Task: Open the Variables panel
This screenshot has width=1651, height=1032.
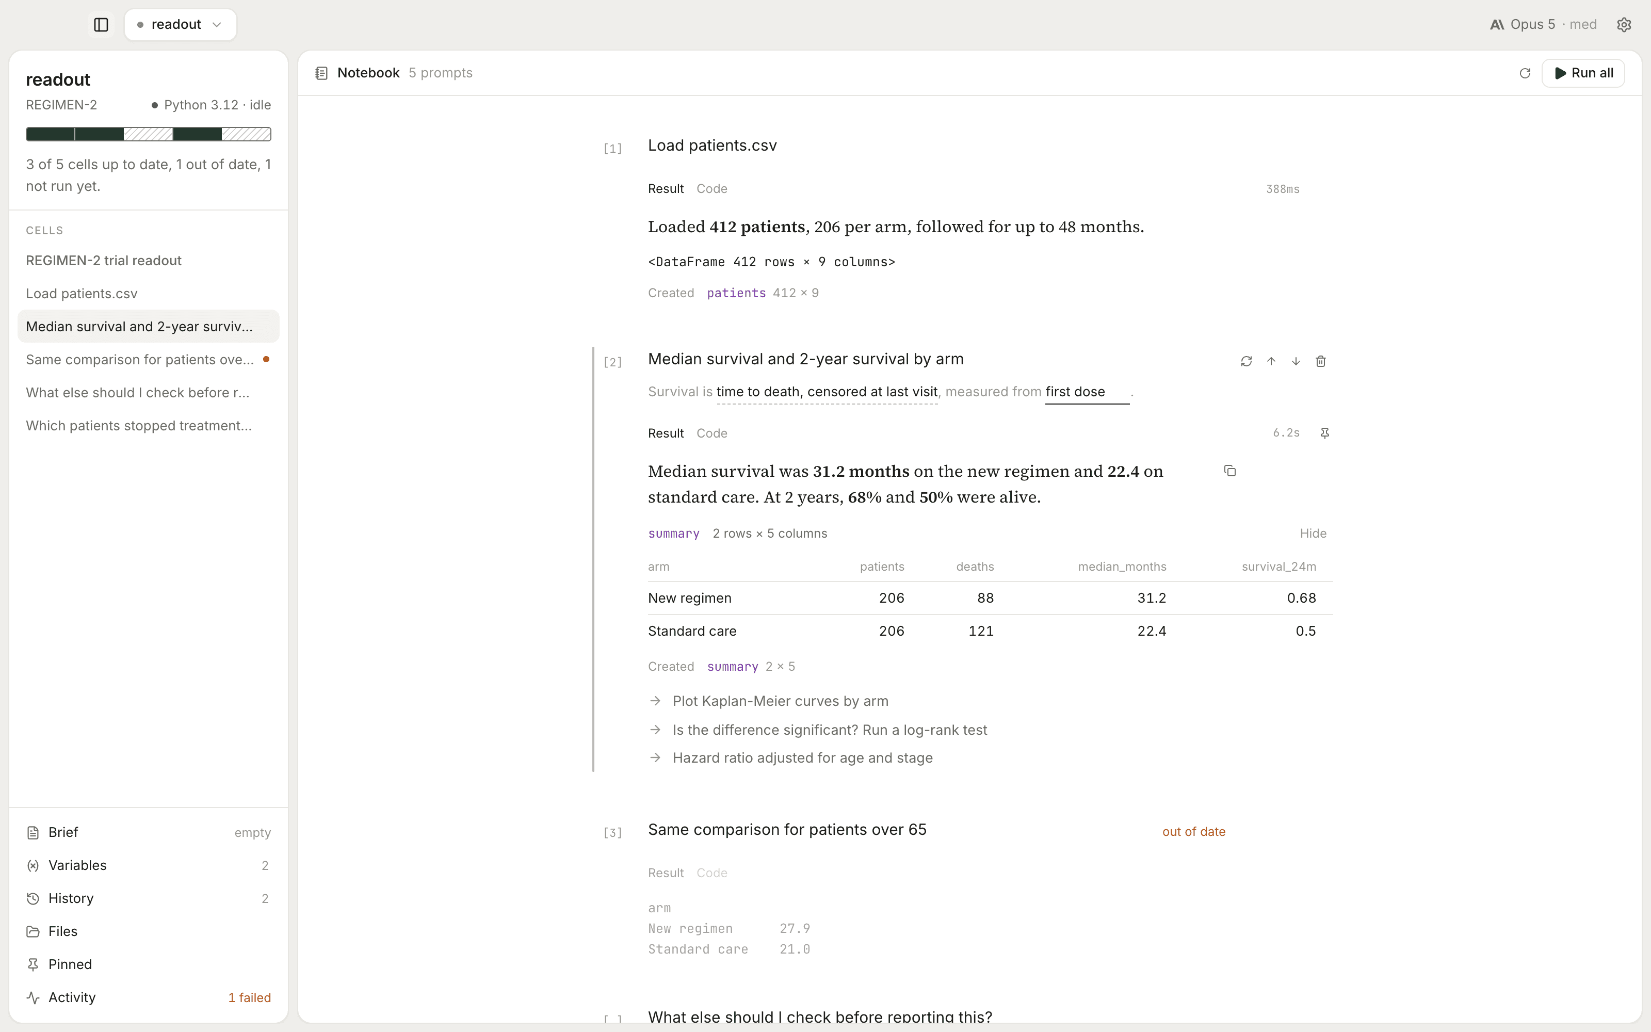Action: (148, 865)
